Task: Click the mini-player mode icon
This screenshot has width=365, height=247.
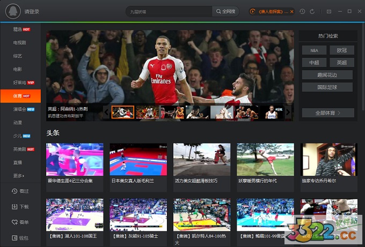Action: pos(329,11)
